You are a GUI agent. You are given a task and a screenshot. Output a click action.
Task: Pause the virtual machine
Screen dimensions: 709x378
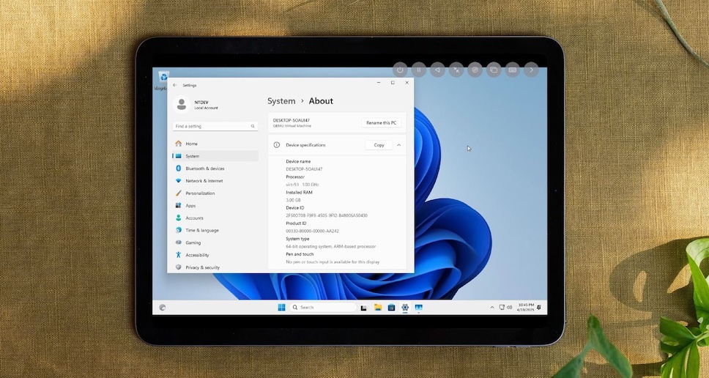tap(418, 70)
